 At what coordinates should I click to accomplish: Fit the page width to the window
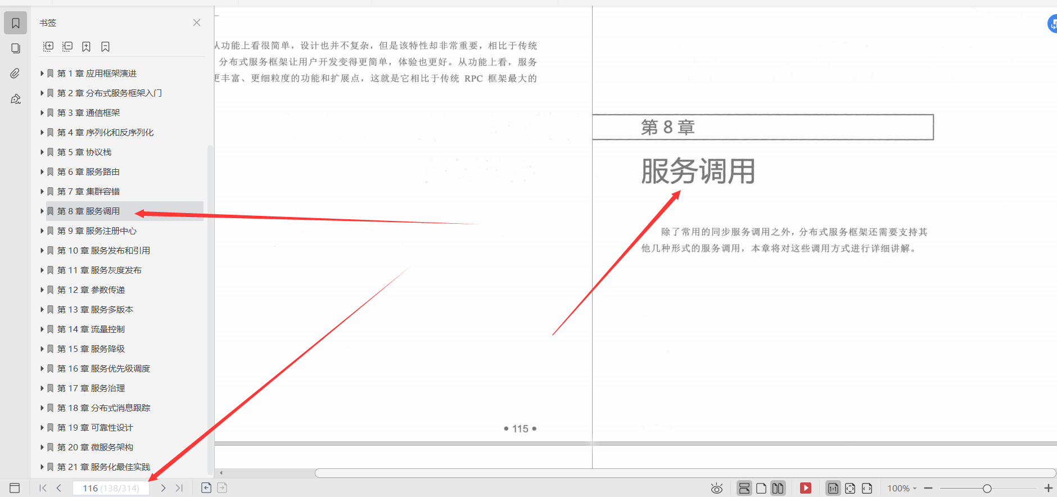(x=867, y=488)
